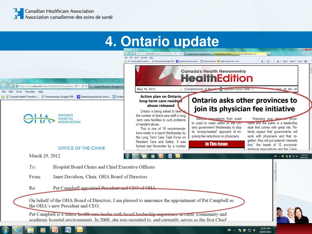This screenshot has height=234, width=312.
Task: Click the 'In This Issue:' red heading
Action: [217, 144]
